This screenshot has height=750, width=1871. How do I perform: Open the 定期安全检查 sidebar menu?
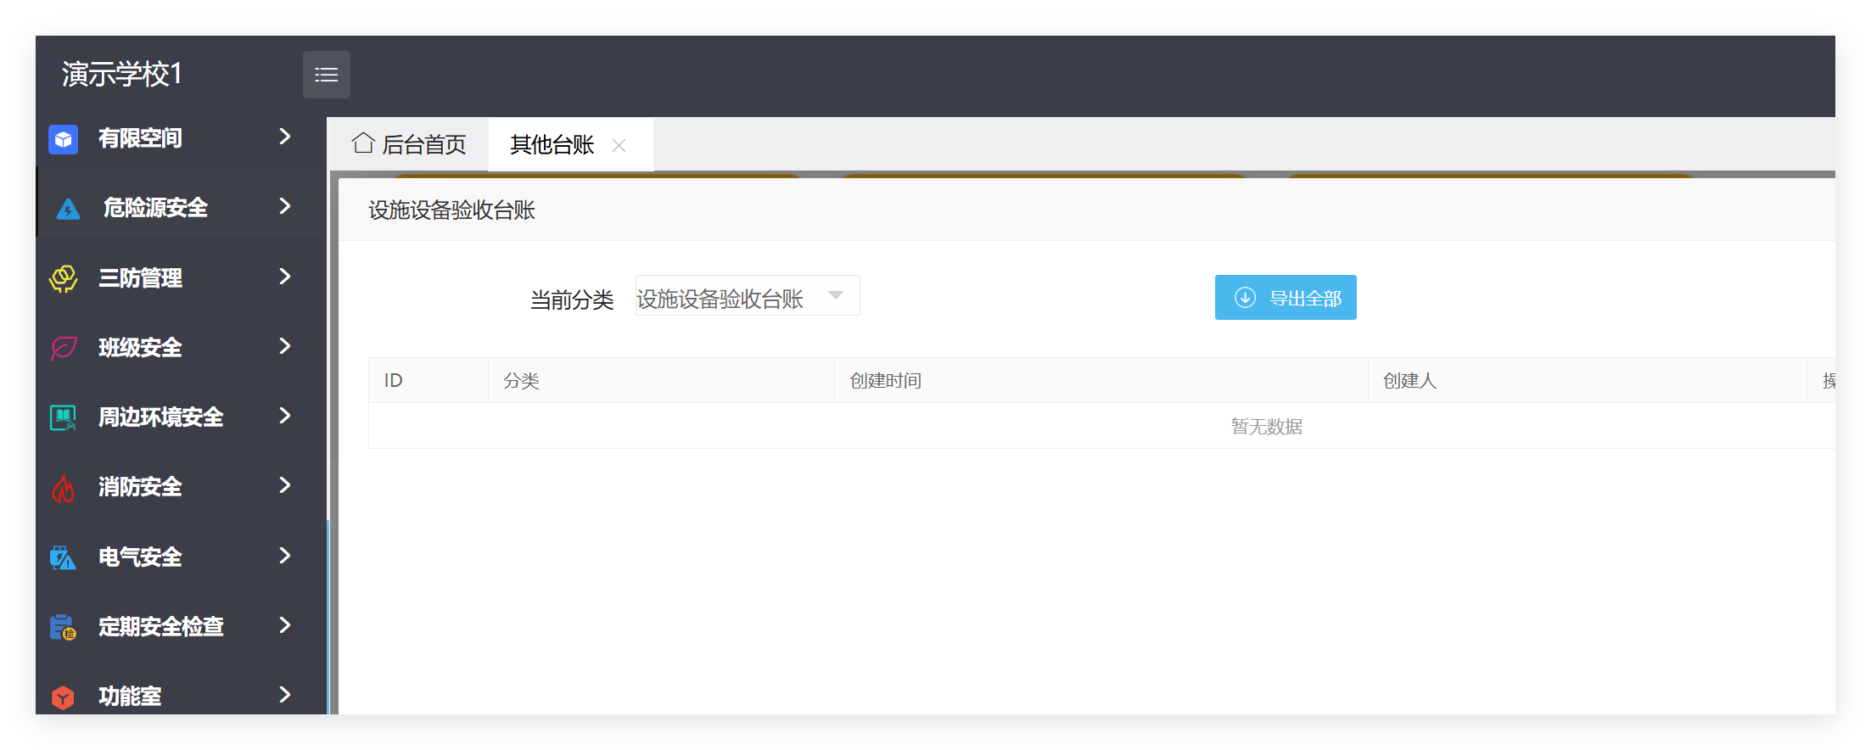181,626
